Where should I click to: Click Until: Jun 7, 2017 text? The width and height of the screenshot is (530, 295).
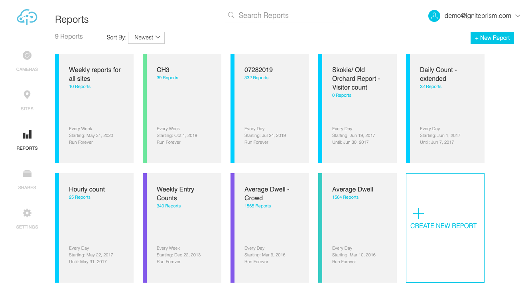[x=437, y=142]
